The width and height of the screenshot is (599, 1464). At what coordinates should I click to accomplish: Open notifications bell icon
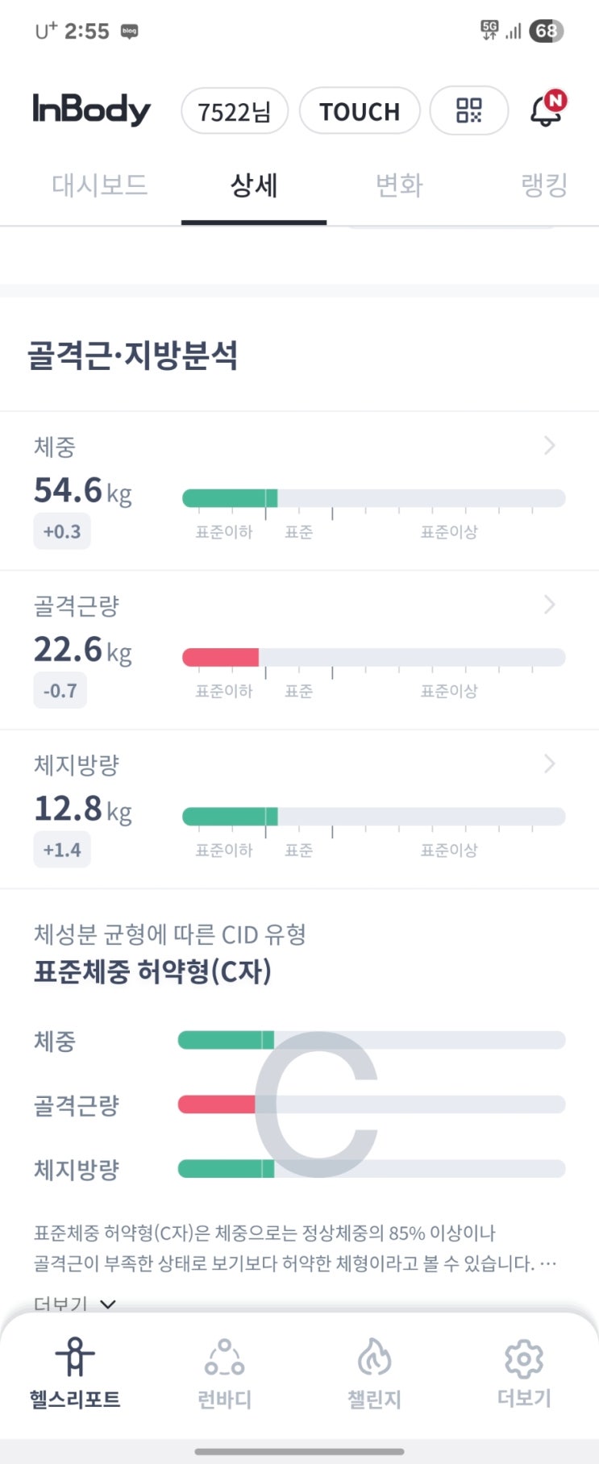547,110
